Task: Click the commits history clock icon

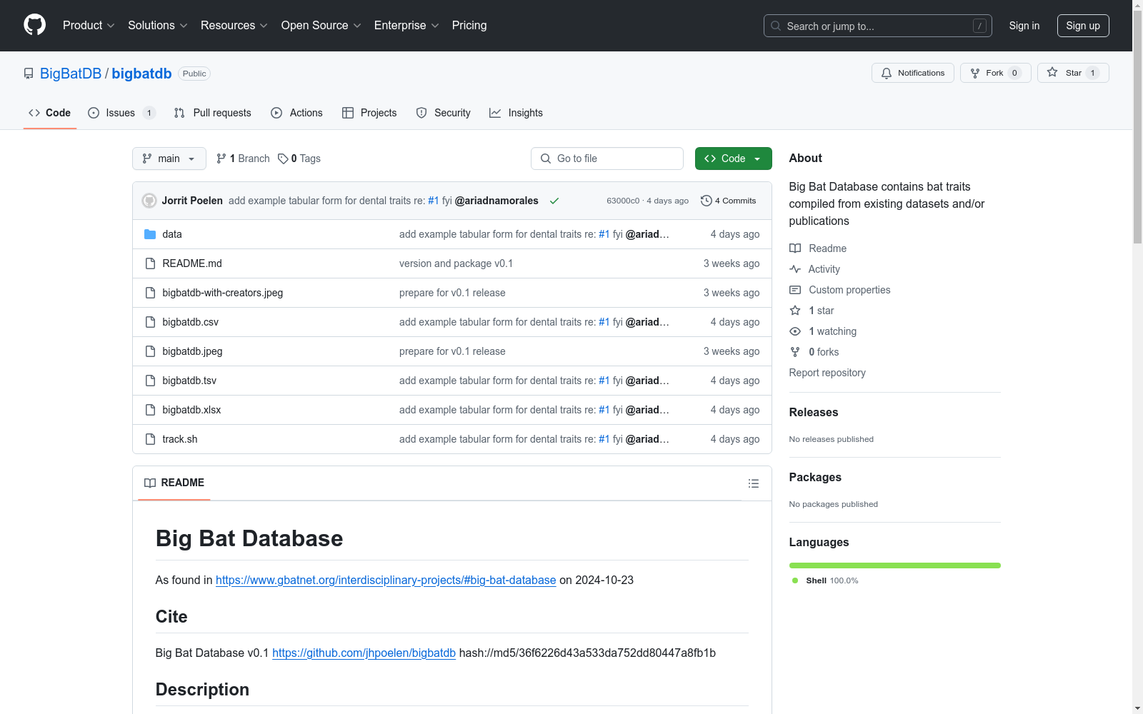Action: [707, 201]
